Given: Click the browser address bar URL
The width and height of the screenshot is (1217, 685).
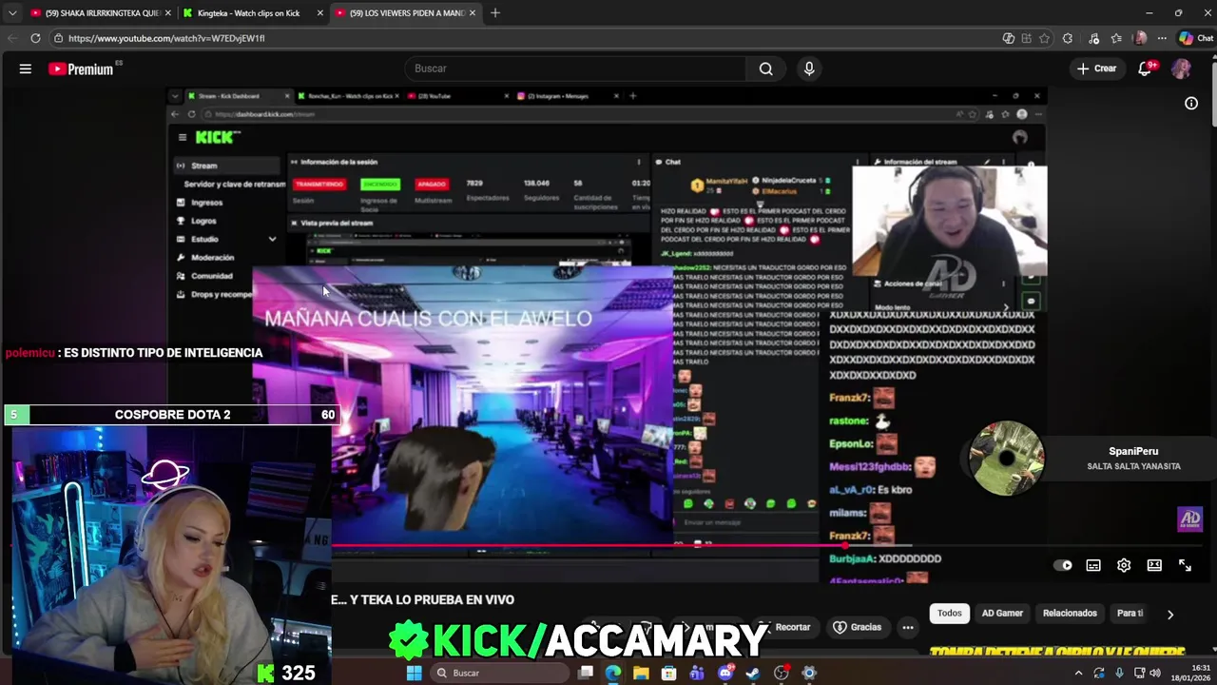Looking at the screenshot, I should click(x=166, y=38).
